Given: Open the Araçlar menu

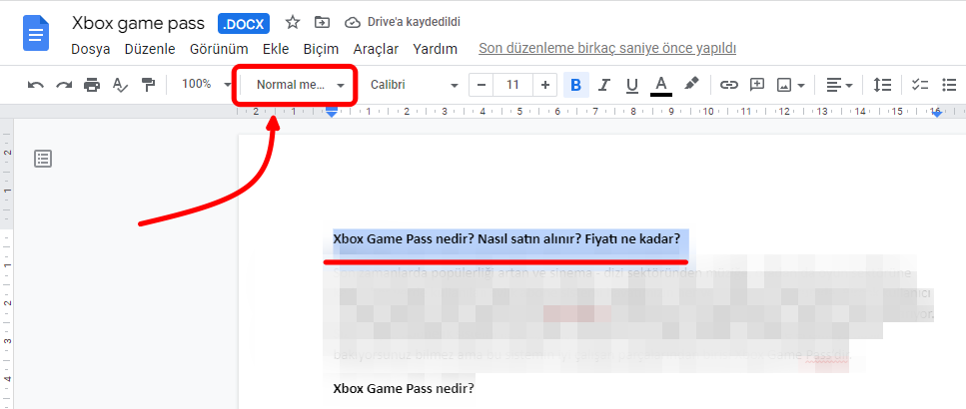Looking at the screenshot, I should [x=376, y=49].
